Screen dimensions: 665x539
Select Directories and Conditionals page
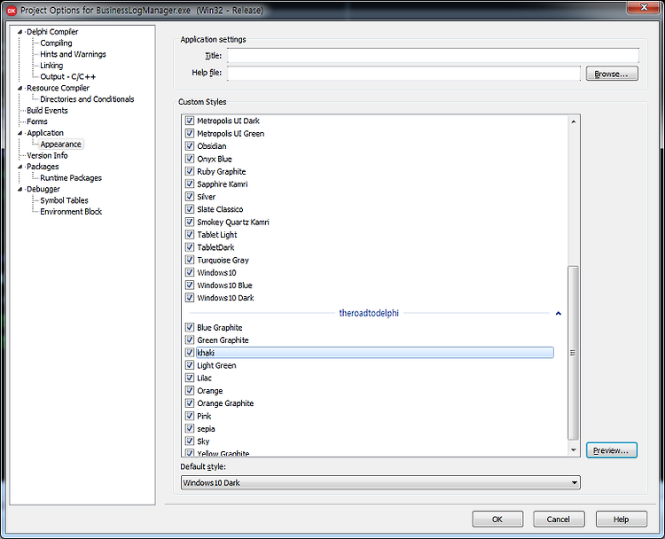[87, 99]
